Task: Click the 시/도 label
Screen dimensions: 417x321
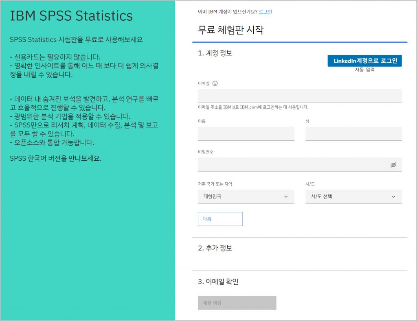Action: coord(310,184)
